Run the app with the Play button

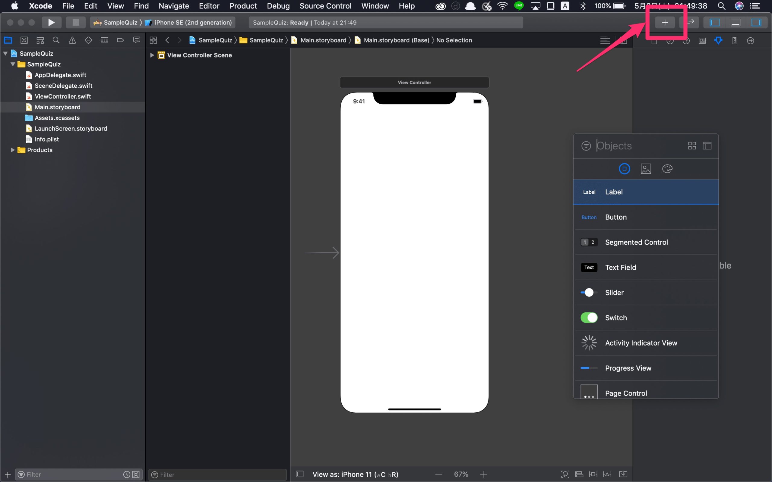(51, 22)
